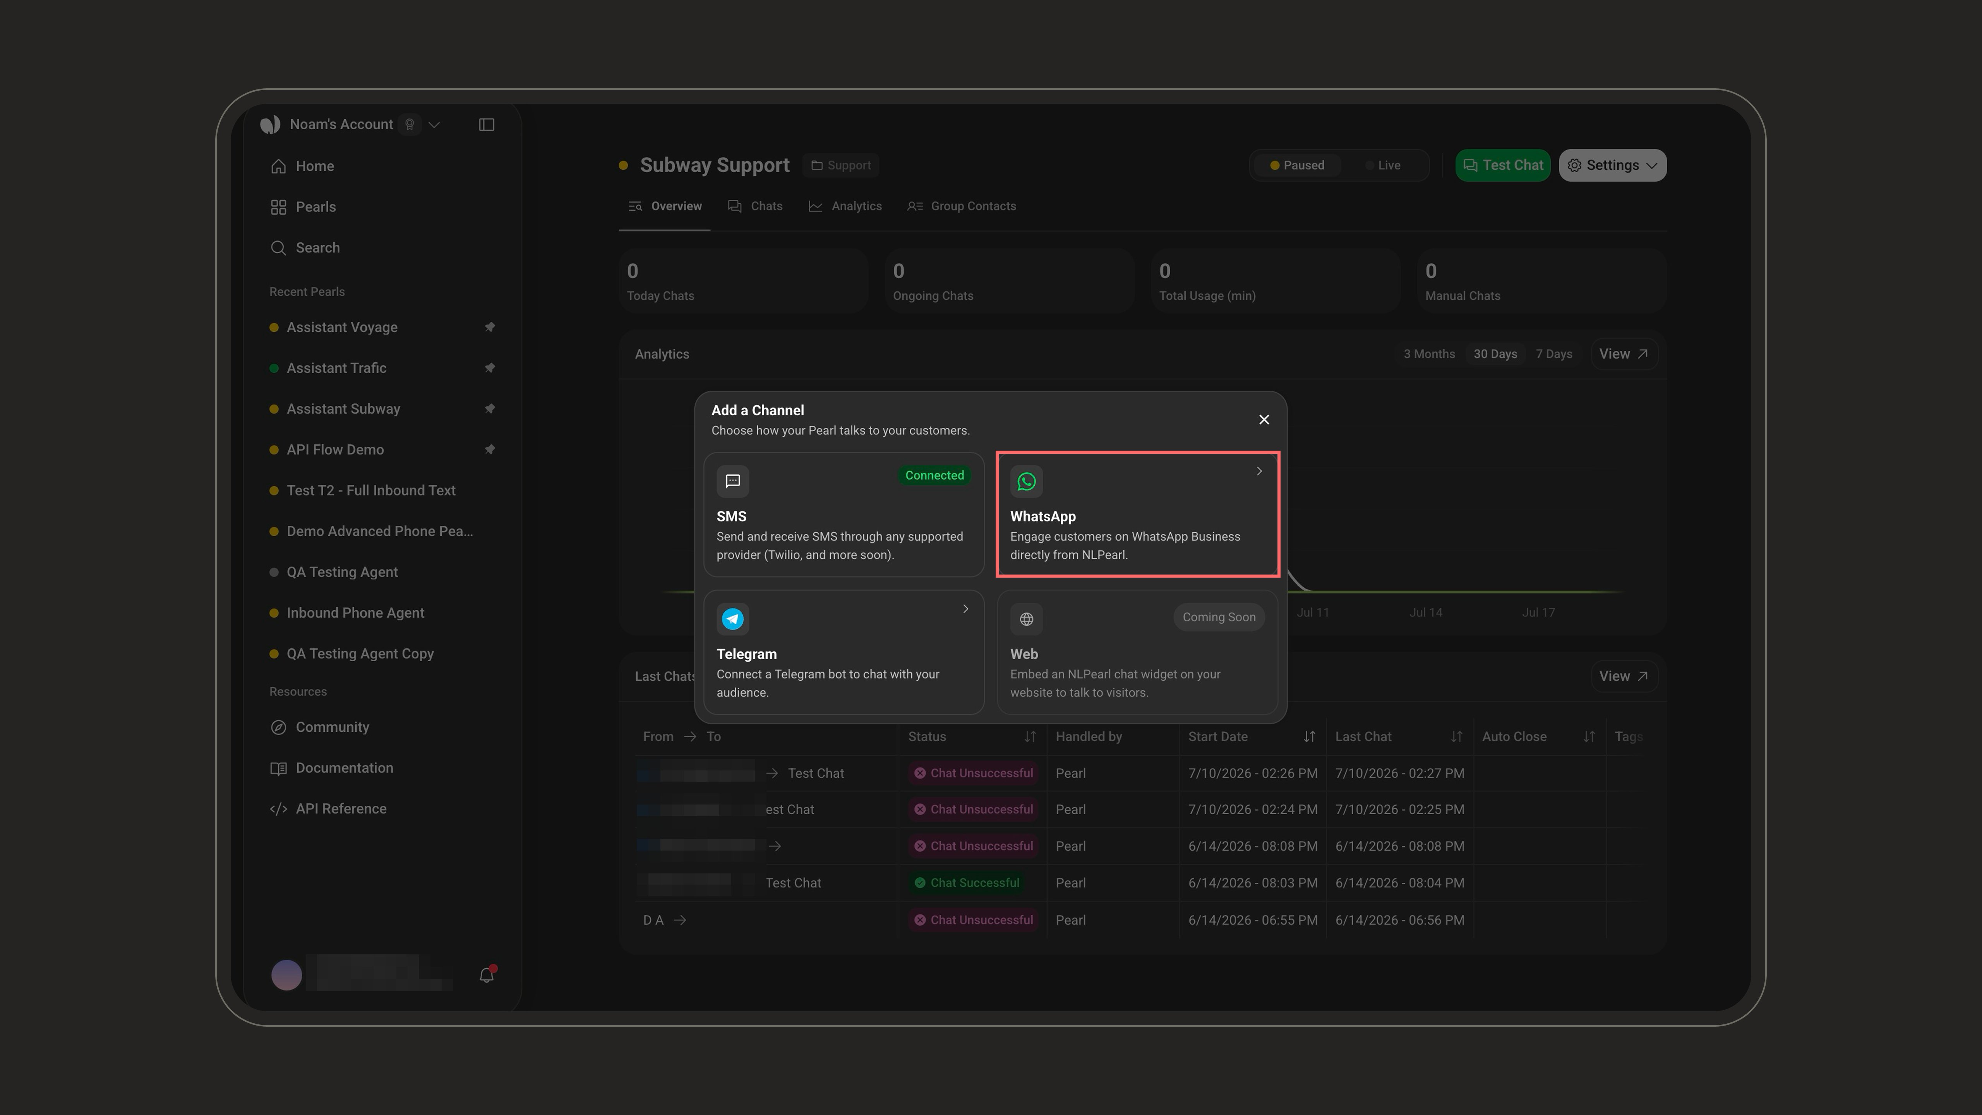Switch to the Group Contacts tab
The image size is (1982, 1115).
(962, 206)
